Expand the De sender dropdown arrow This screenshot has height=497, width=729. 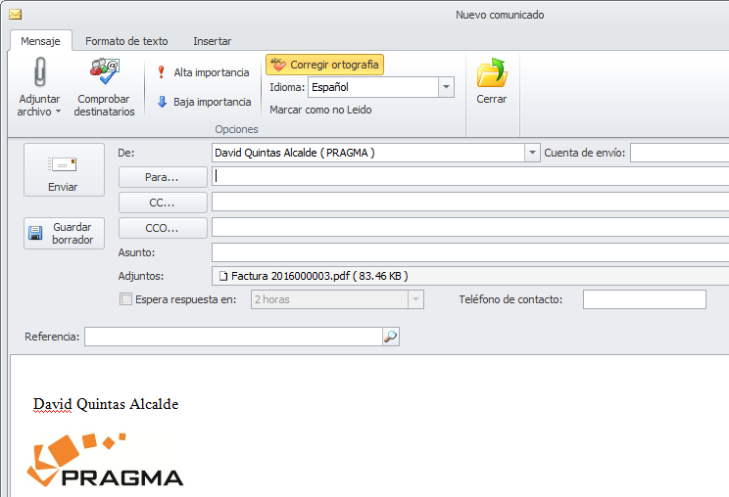532,153
